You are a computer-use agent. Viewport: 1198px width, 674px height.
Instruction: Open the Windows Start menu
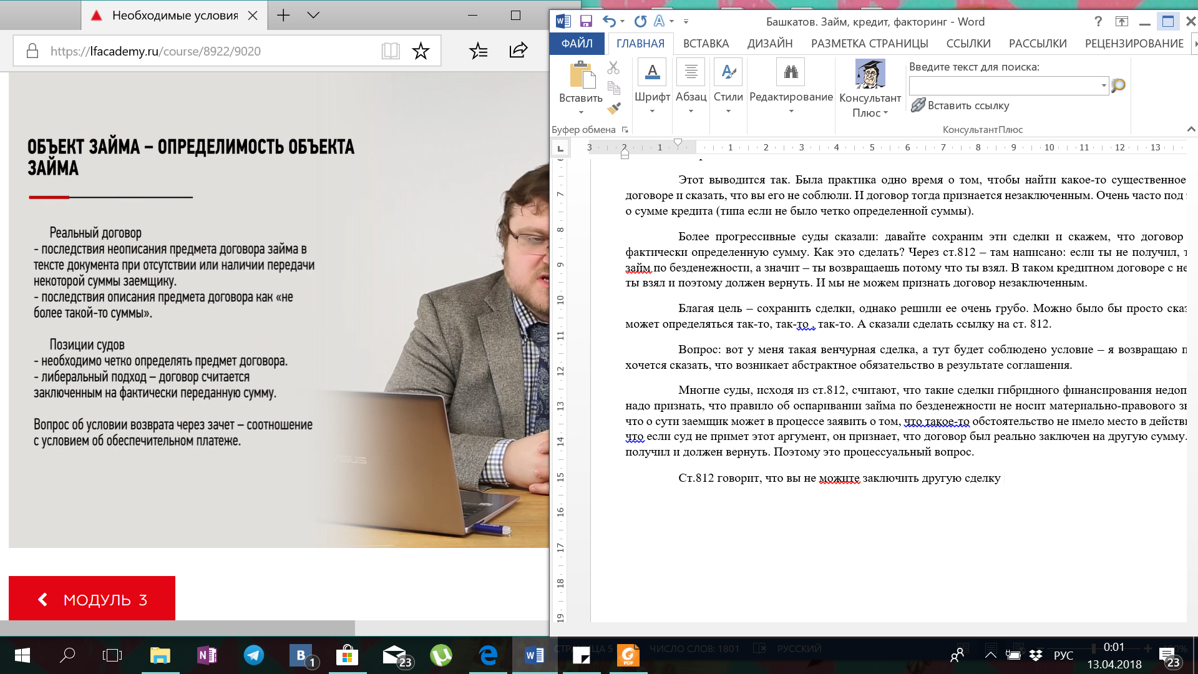pyautogui.click(x=22, y=655)
